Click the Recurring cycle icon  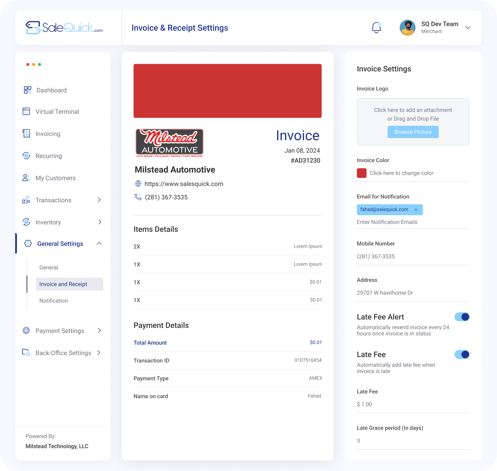click(26, 156)
